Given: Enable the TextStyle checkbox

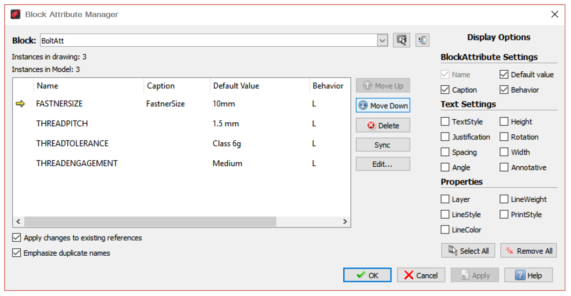Looking at the screenshot, I should pos(445,122).
